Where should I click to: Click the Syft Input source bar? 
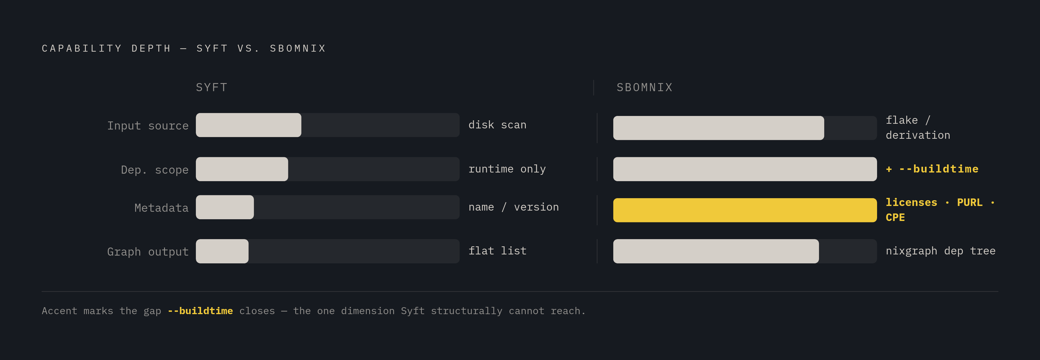pos(327,125)
